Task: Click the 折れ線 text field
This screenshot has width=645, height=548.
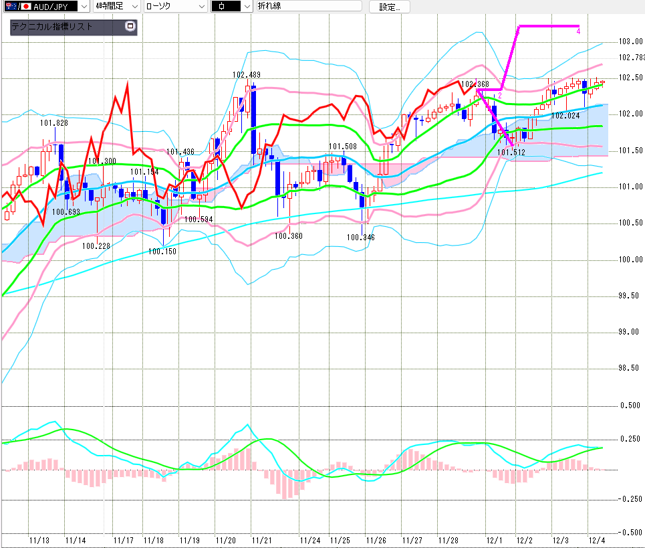Action: (309, 7)
